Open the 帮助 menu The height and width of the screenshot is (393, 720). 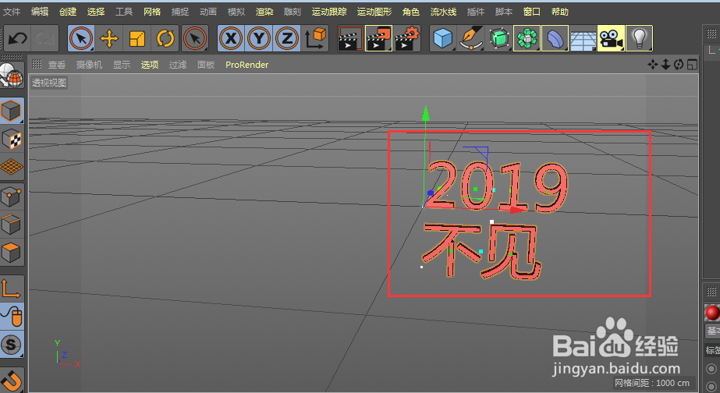pyautogui.click(x=560, y=12)
